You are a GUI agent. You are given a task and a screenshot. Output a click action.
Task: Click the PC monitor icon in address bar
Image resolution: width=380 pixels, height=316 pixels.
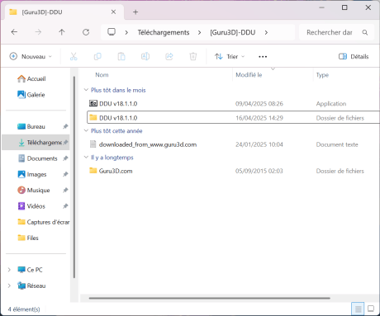click(x=112, y=32)
